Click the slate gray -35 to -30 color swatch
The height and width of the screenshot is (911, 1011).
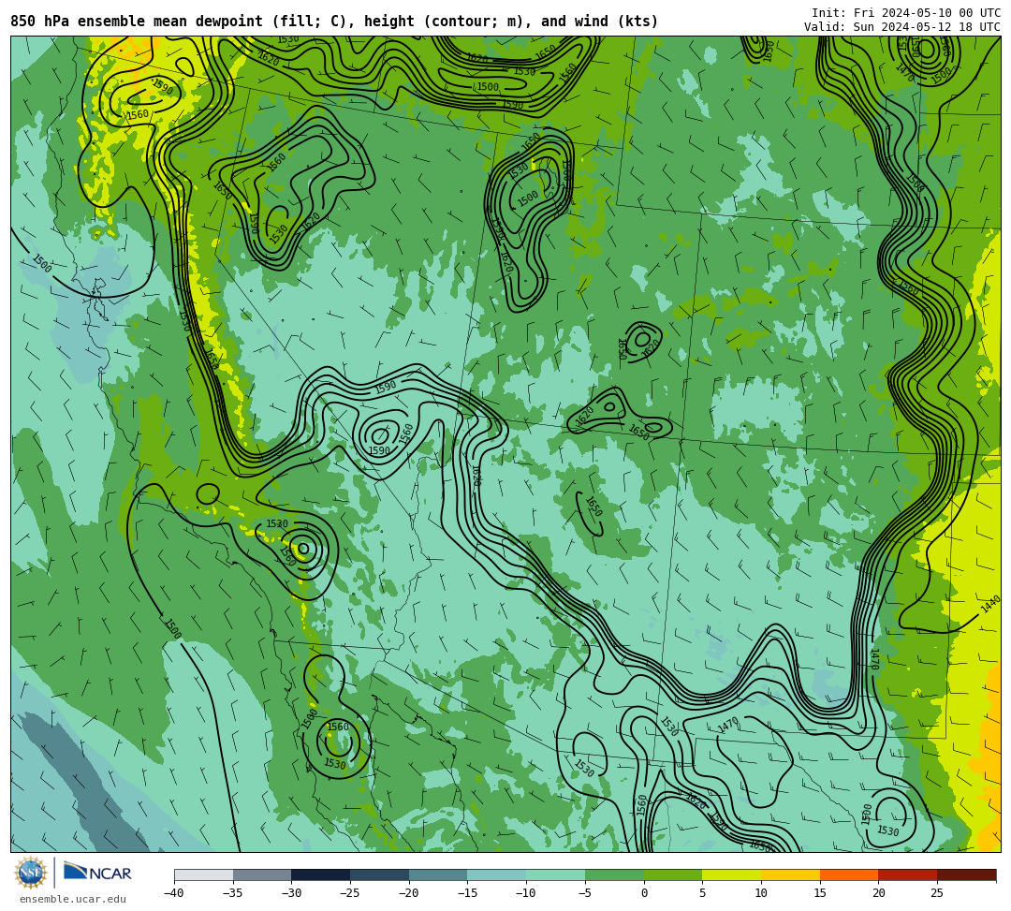(x=262, y=874)
